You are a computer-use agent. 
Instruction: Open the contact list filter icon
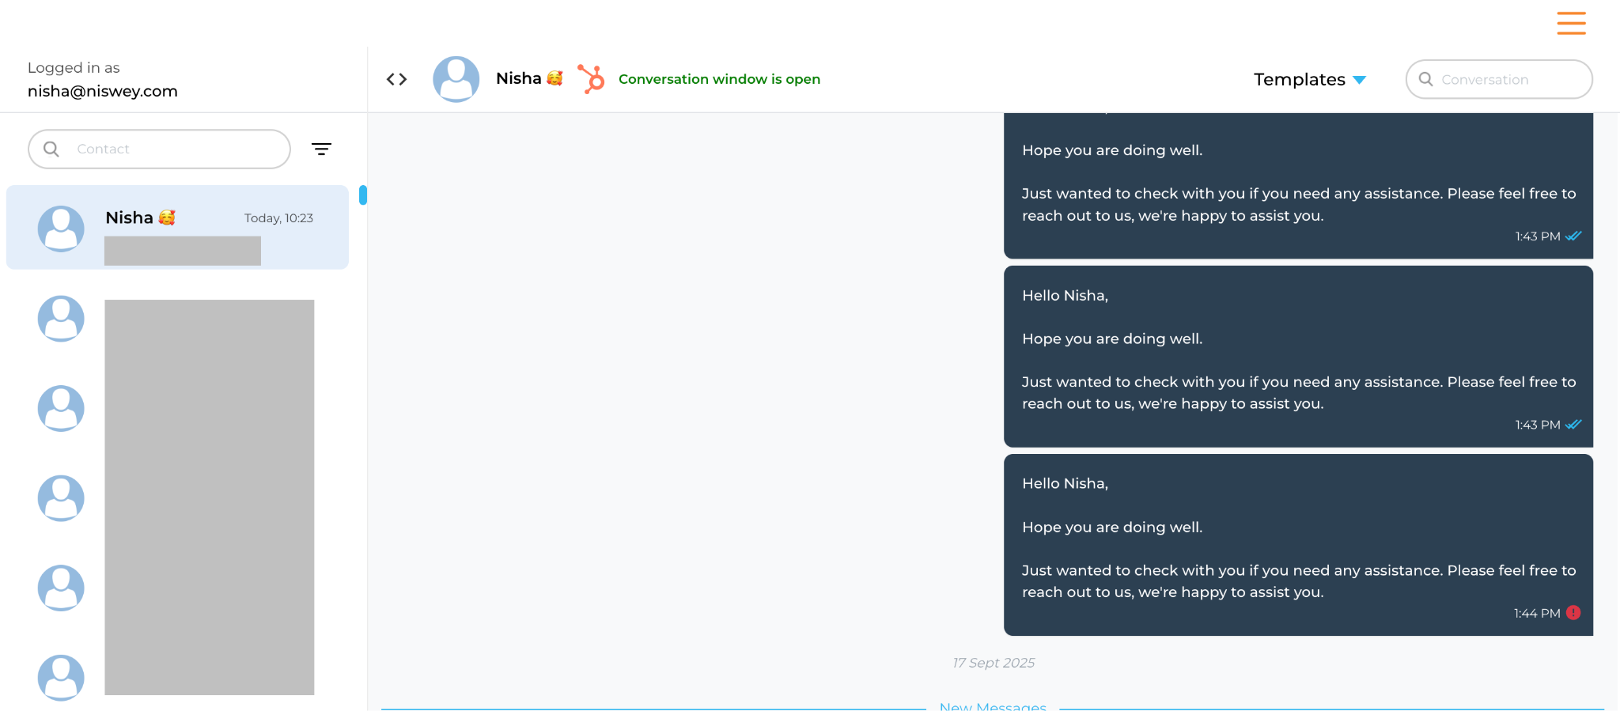321,149
